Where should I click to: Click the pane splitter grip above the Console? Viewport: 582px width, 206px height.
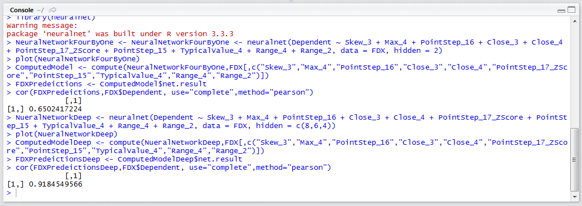[291, 1]
